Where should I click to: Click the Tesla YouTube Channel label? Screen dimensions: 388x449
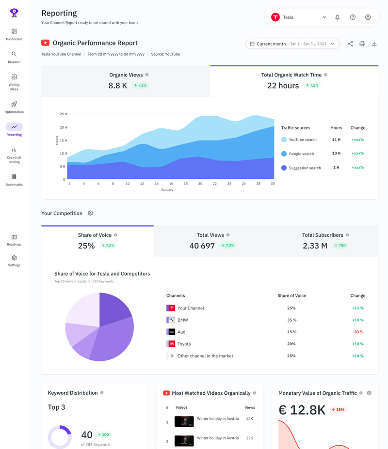click(61, 54)
